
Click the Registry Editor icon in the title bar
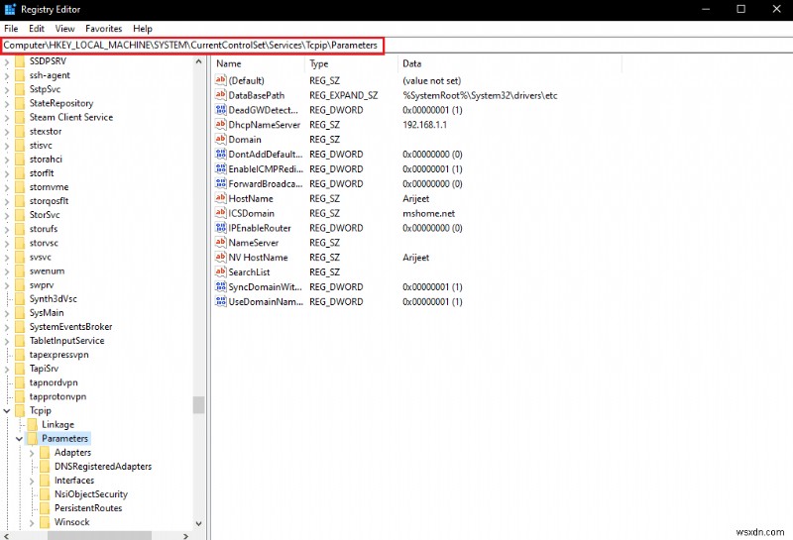[10, 9]
